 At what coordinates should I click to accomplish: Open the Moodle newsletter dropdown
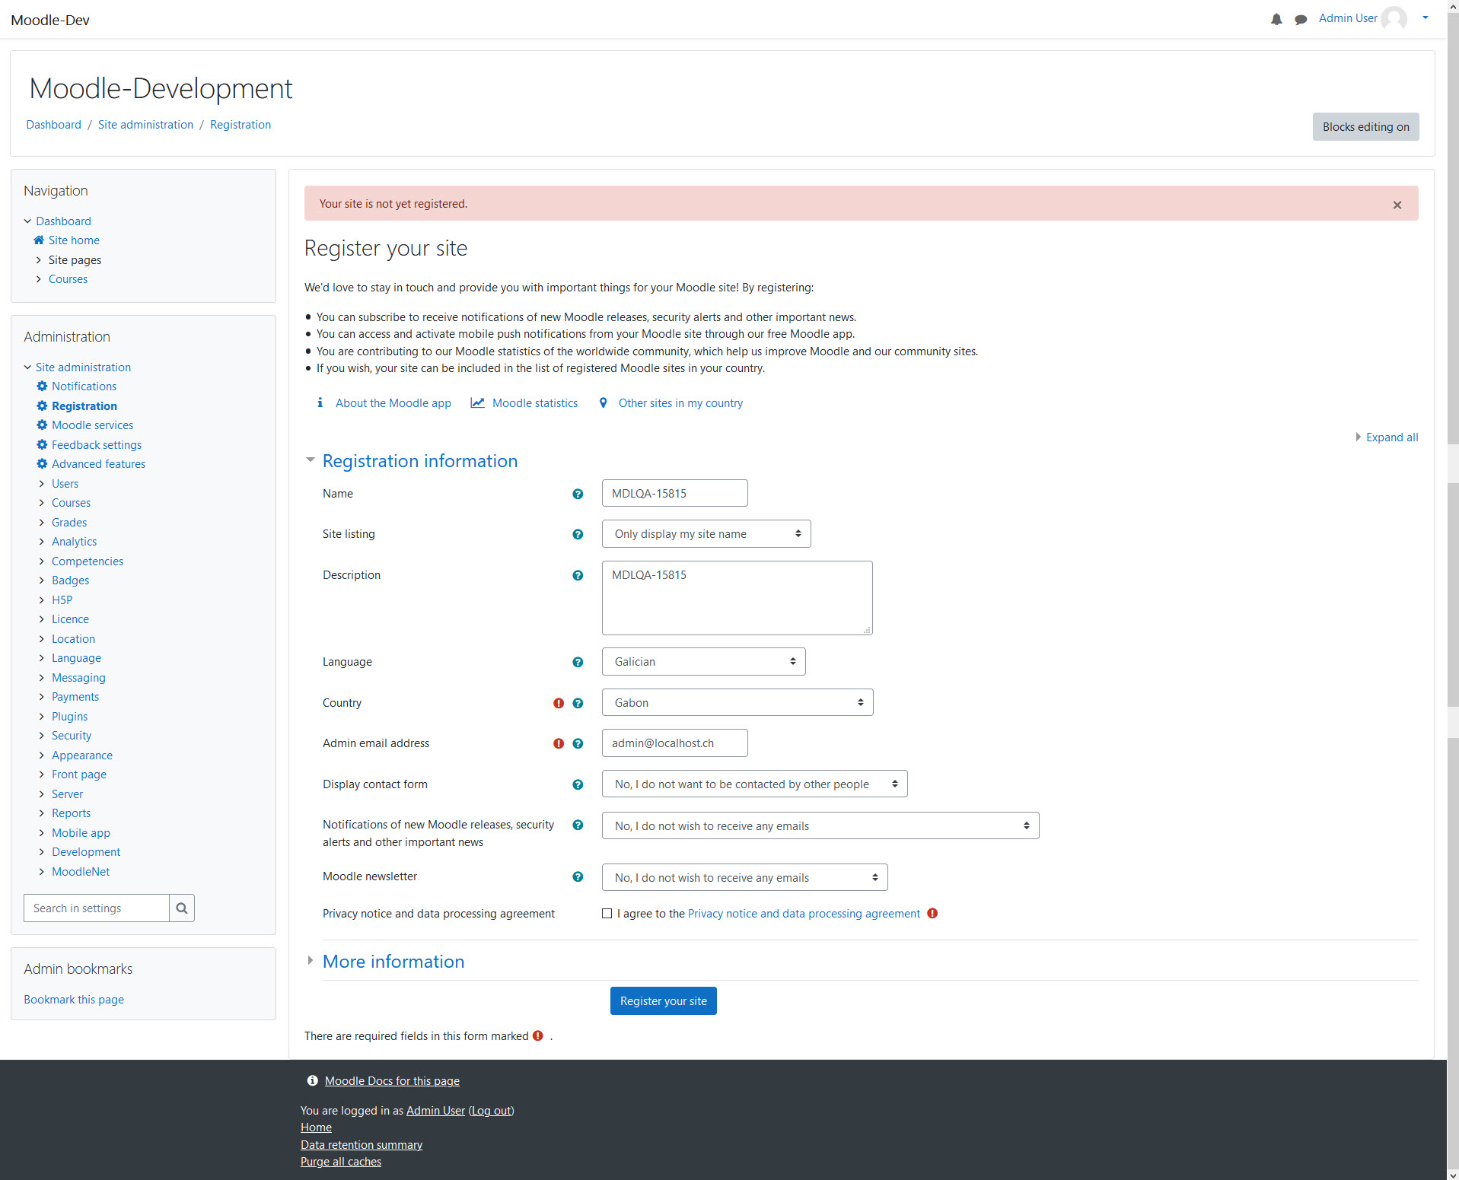[744, 877]
